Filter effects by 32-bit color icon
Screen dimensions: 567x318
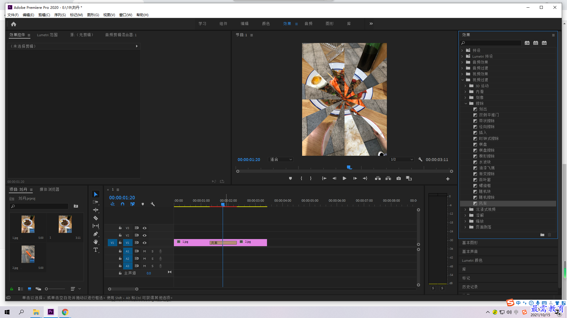click(x=536, y=43)
